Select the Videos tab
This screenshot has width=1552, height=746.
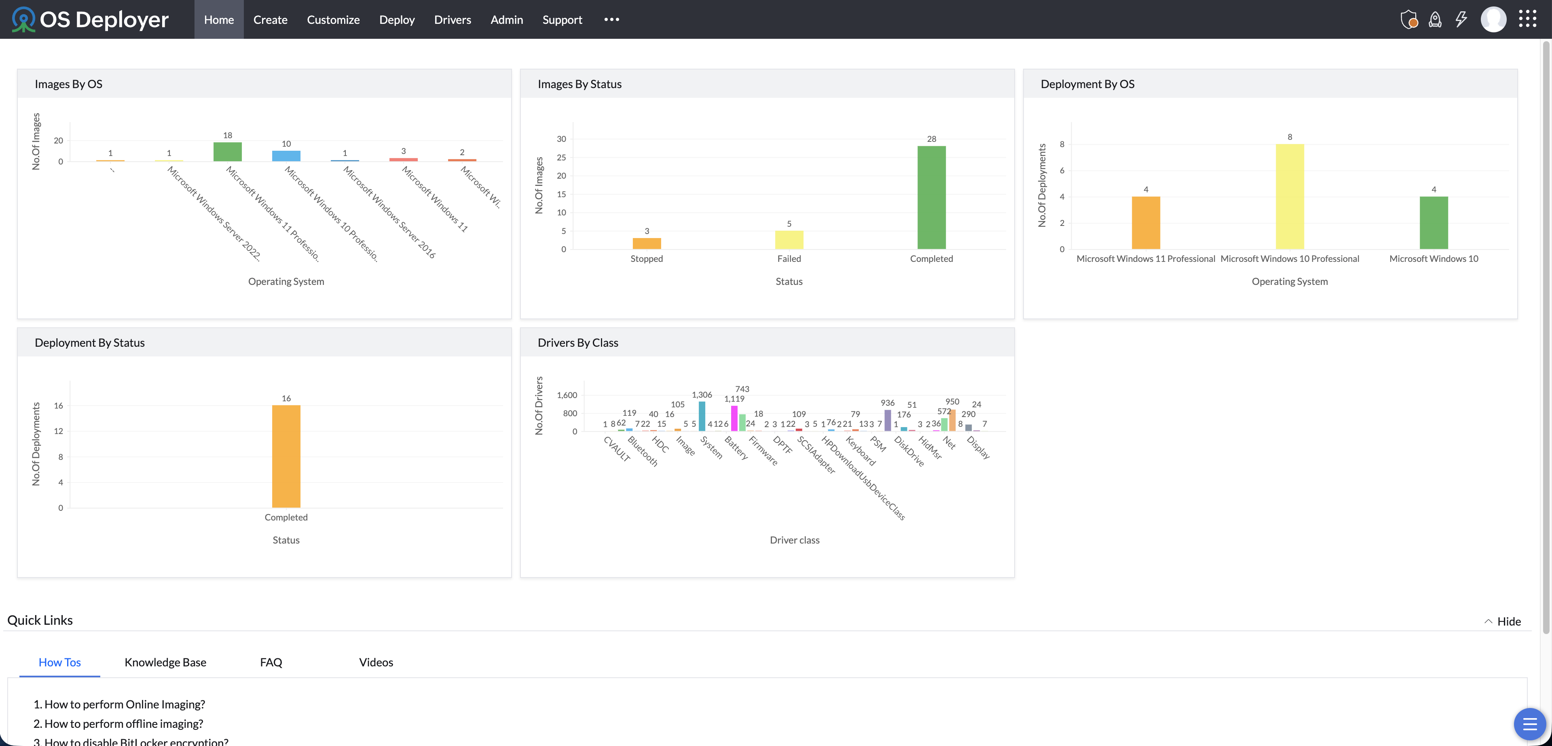(376, 662)
